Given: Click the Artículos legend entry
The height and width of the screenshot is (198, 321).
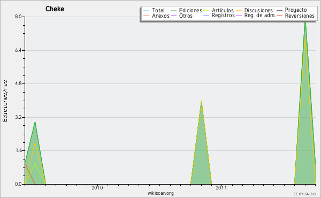Looking at the screenshot, I should pyautogui.click(x=218, y=10).
